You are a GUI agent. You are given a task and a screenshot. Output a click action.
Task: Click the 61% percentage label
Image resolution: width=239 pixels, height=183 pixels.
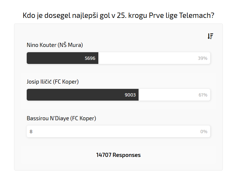coord(203,95)
